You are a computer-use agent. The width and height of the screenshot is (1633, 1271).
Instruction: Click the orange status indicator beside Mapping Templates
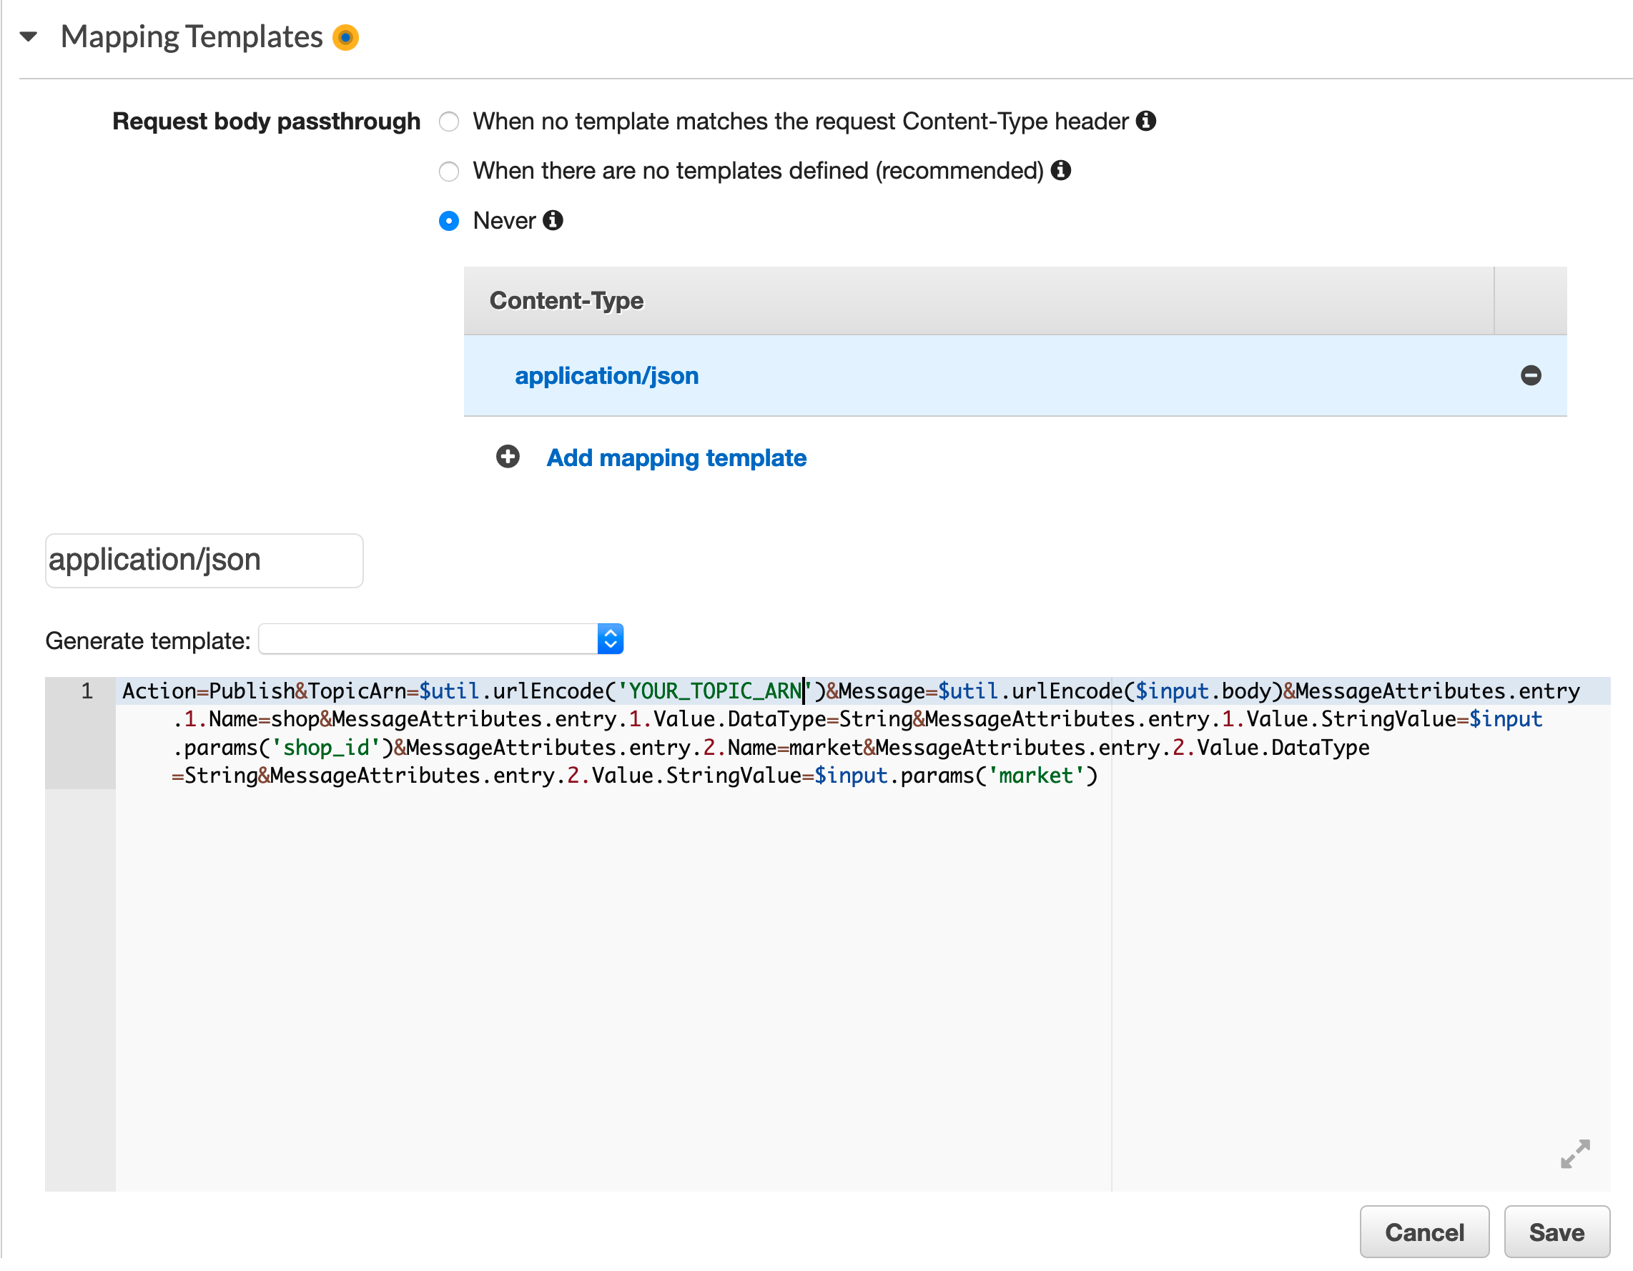[345, 36]
